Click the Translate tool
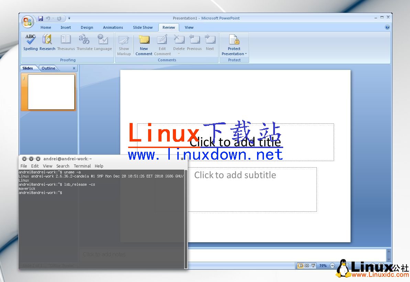410x282 pixels. click(85, 42)
